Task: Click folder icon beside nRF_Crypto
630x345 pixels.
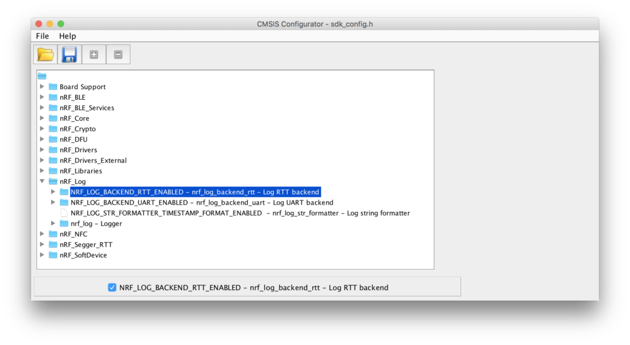Action: tap(53, 129)
